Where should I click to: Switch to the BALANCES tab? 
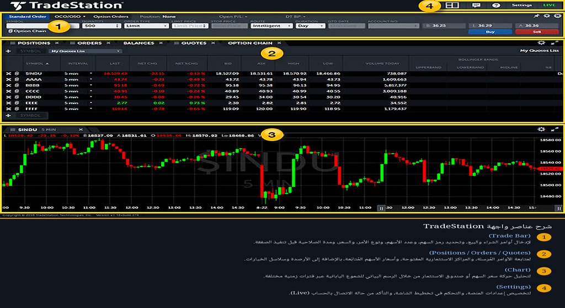pyautogui.click(x=138, y=43)
